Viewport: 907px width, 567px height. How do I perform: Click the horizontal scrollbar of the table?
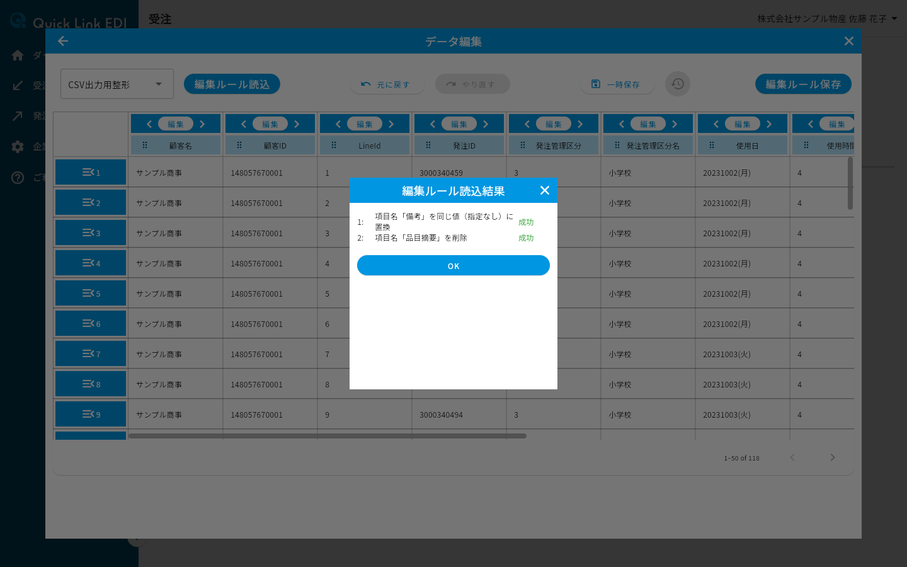pyautogui.click(x=328, y=435)
